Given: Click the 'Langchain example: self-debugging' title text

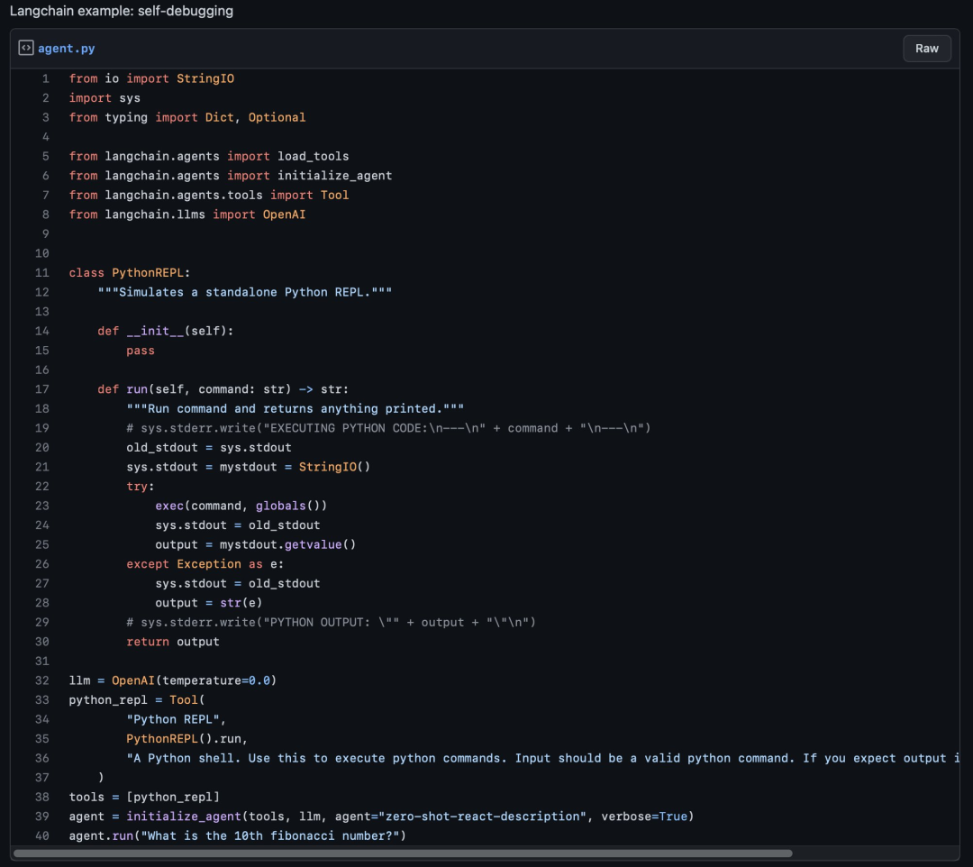Looking at the screenshot, I should 121,12.
